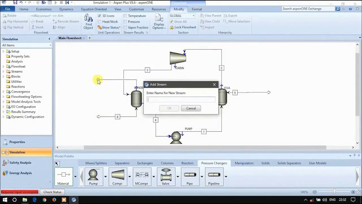Open the All Items filter dropdown
Viewport: 362px width, 204px height.
tap(50, 45)
